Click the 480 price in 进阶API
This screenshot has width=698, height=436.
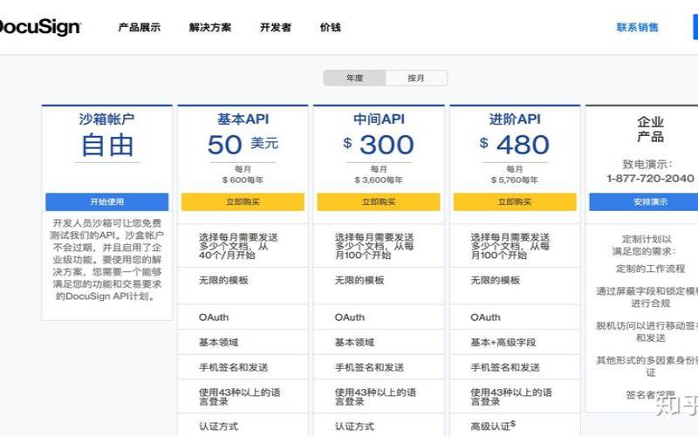(x=523, y=145)
